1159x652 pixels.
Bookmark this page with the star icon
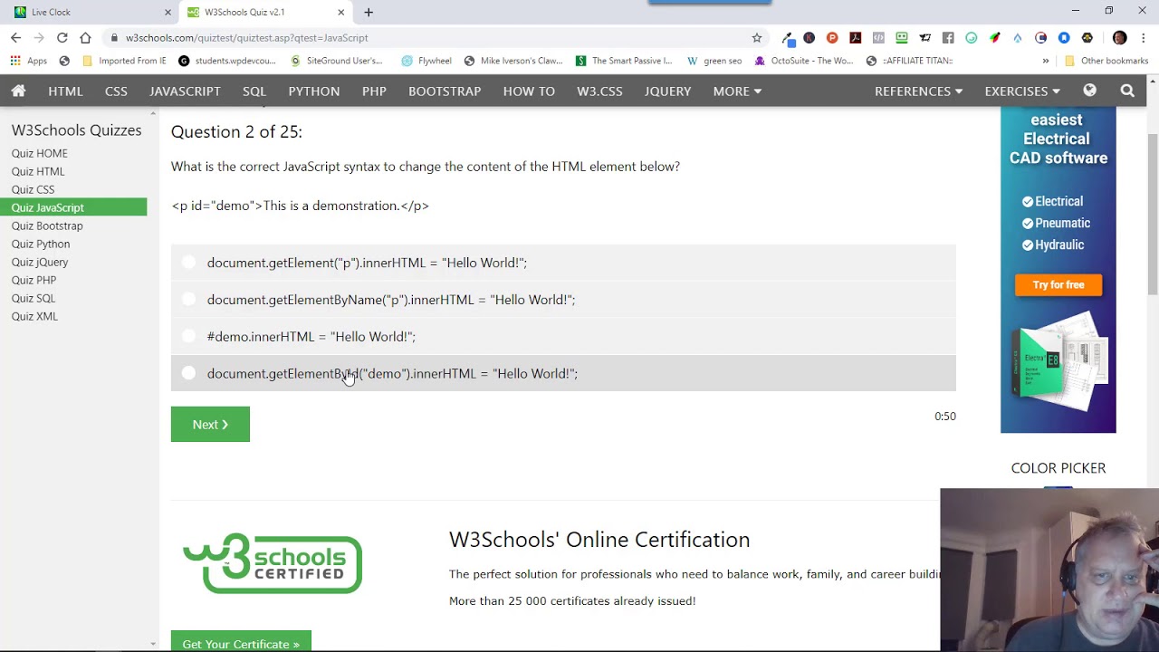pos(757,37)
